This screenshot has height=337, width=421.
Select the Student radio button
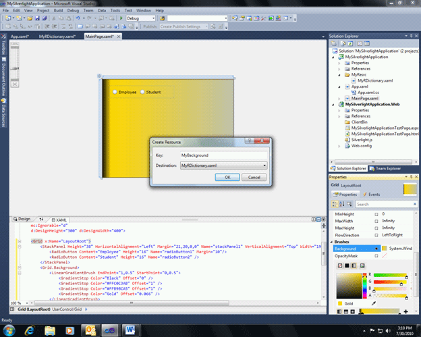(142, 92)
